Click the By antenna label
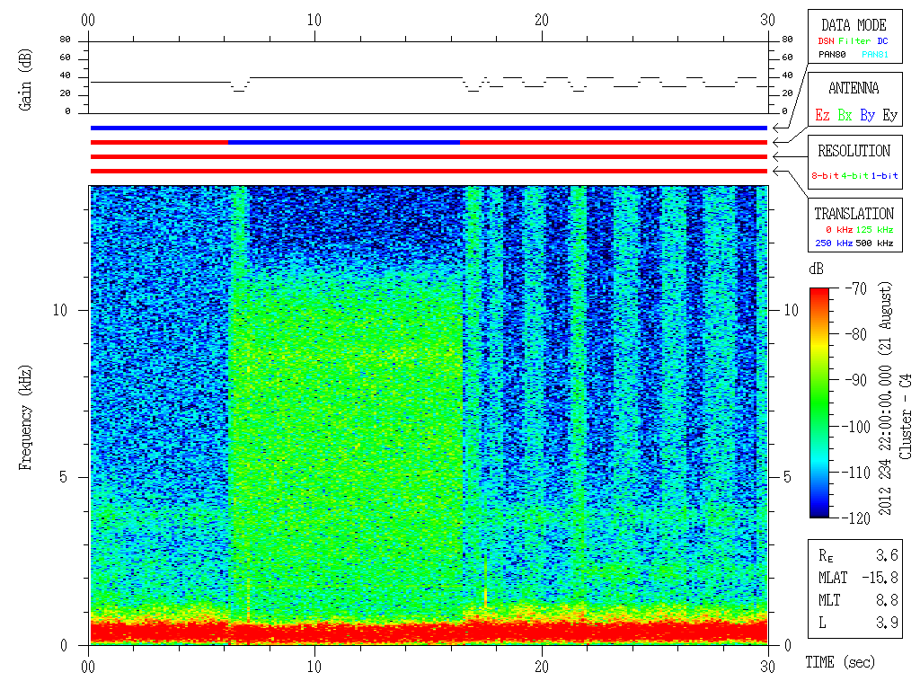920x690 pixels. 867,115
